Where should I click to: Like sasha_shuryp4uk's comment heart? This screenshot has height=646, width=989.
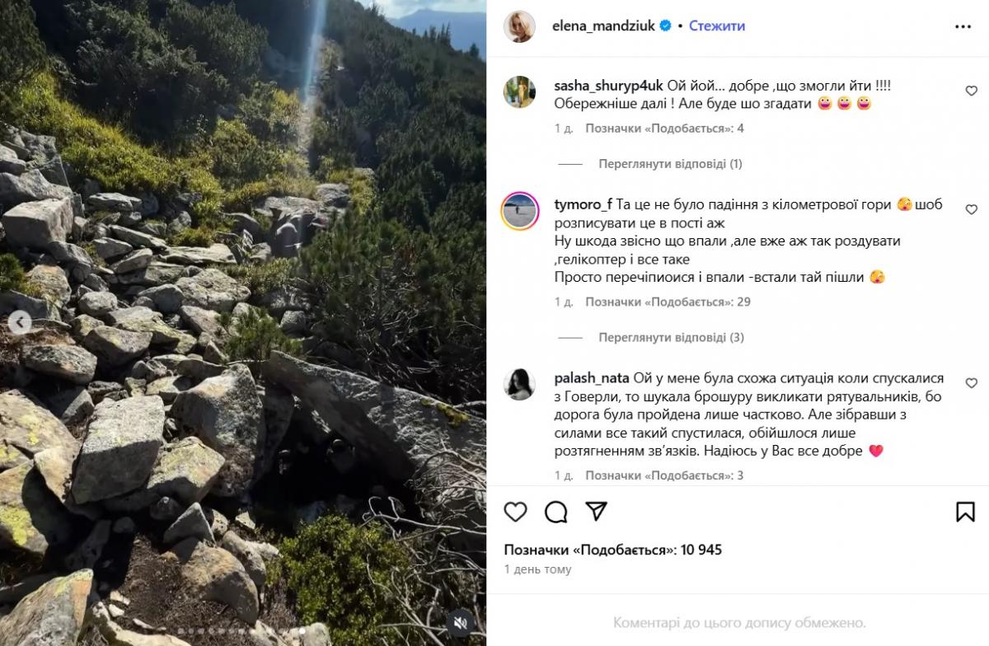pos(971,91)
